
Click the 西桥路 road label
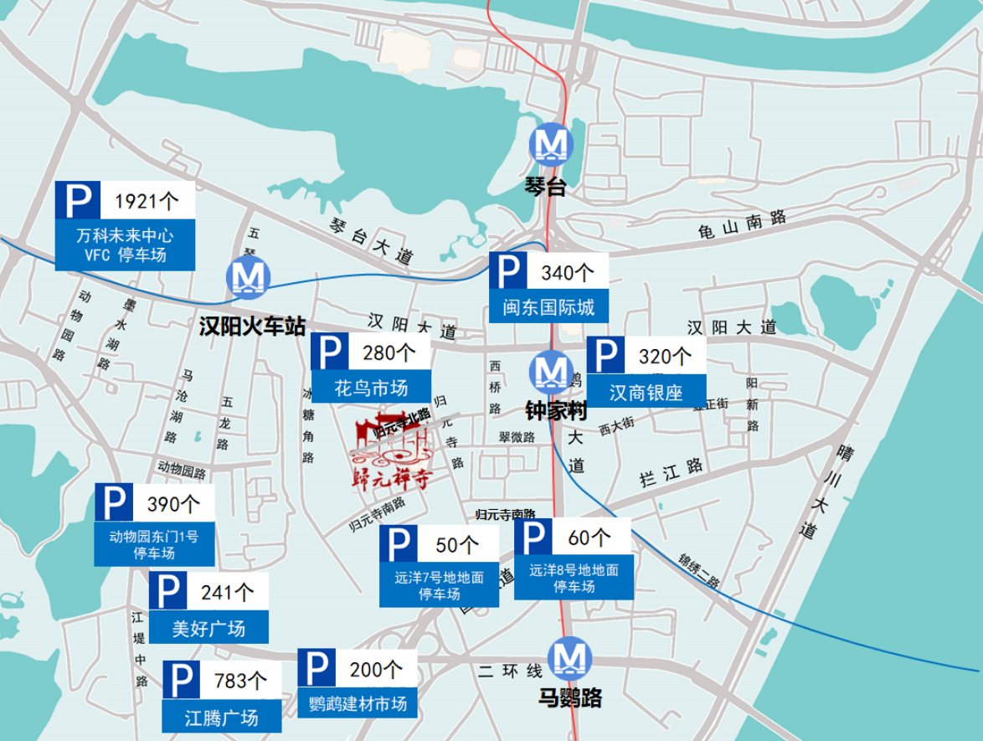point(495,387)
